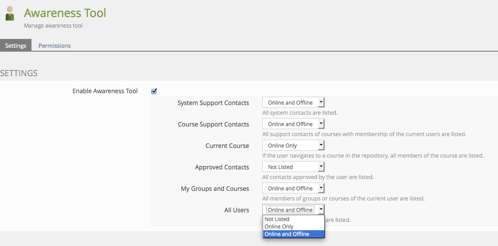Click the All Users dropdown arrow

point(321,210)
